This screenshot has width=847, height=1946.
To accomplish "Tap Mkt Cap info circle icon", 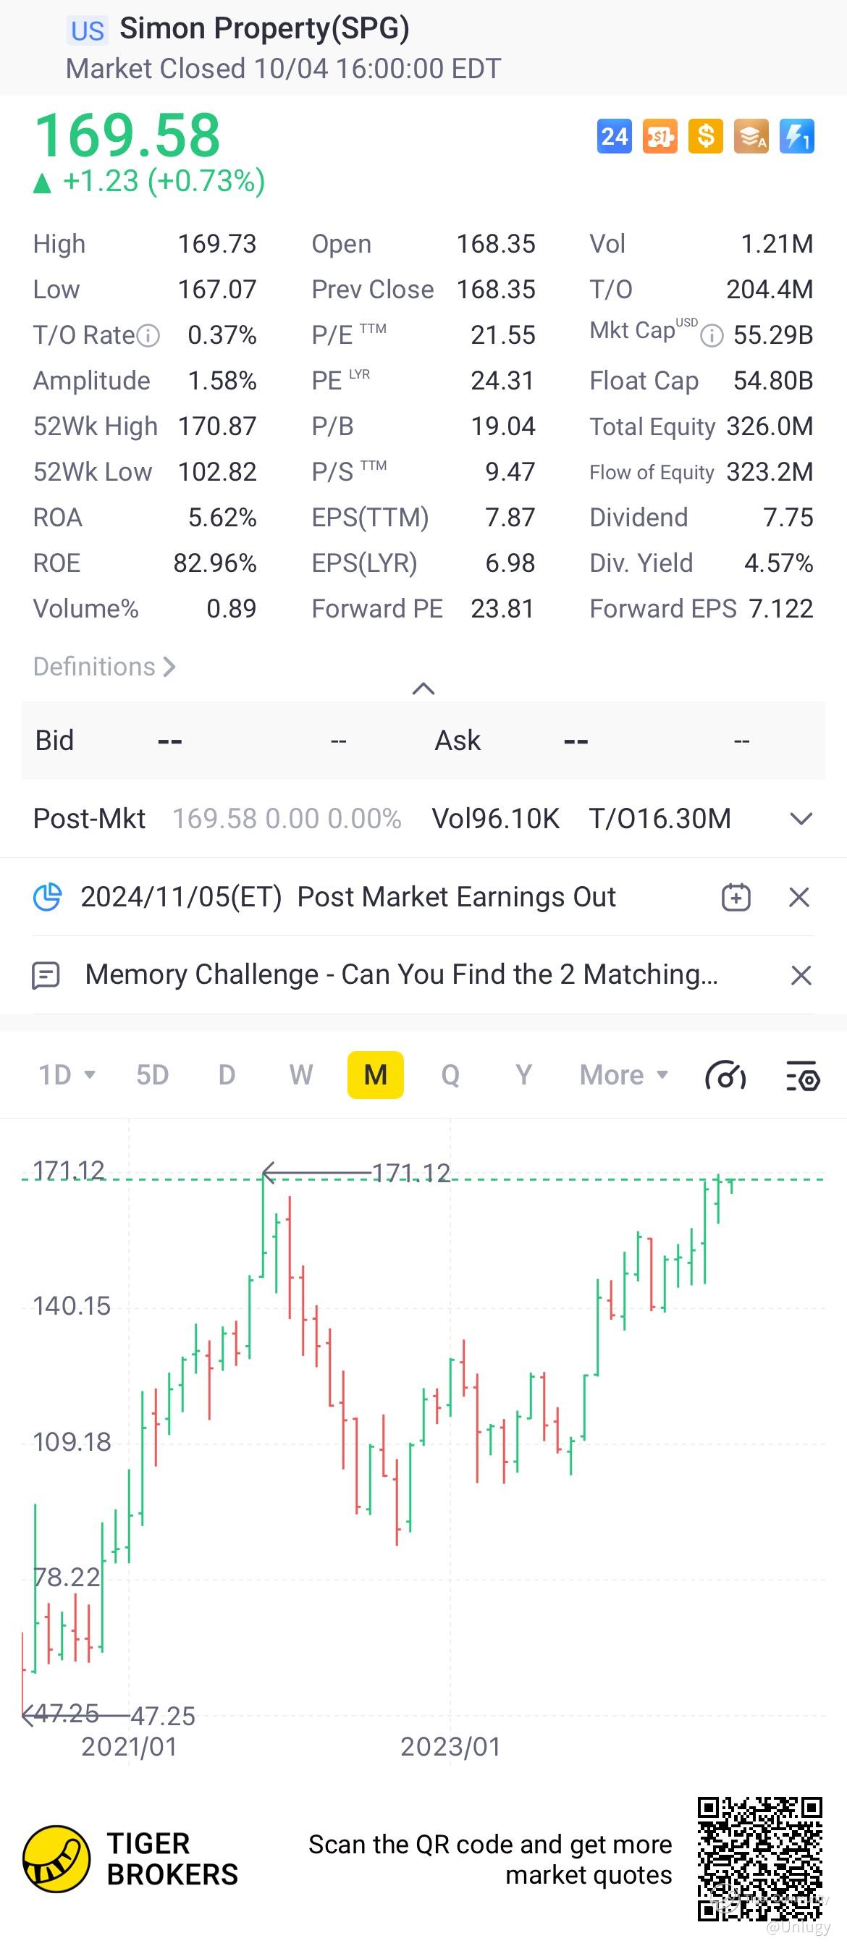I will 712,335.
